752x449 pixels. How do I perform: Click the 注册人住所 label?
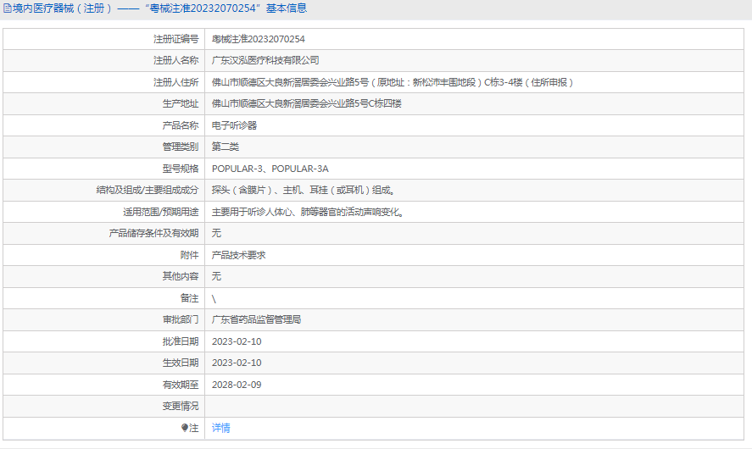(175, 82)
